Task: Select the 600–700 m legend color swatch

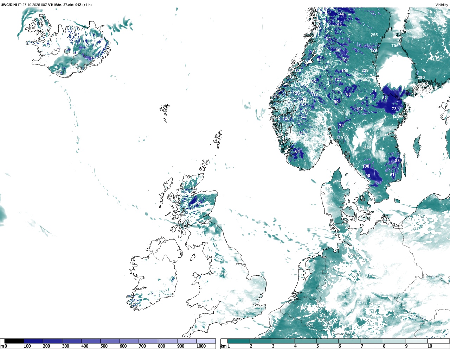Action: click(129, 341)
